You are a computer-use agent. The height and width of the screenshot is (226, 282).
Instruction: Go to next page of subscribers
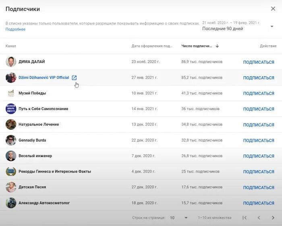tap(273, 218)
